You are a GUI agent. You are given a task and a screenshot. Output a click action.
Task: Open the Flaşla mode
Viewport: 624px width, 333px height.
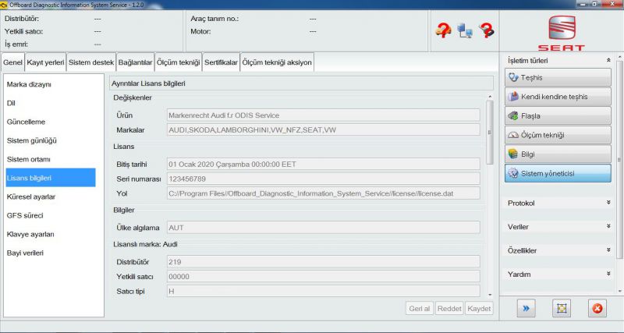click(558, 115)
